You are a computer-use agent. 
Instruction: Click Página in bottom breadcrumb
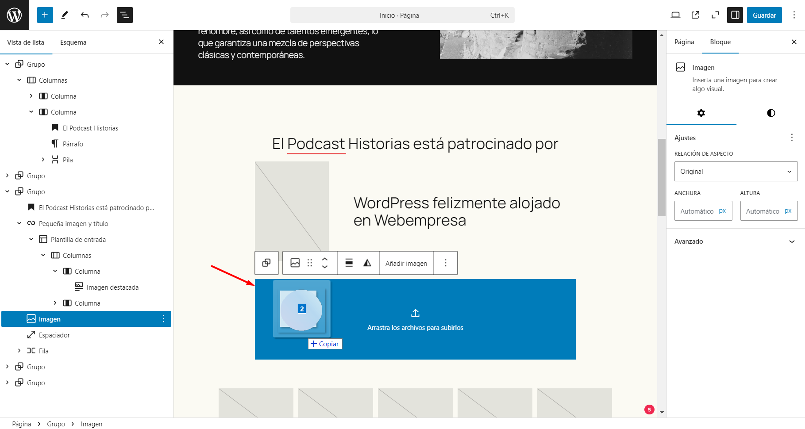[x=22, y=424]
